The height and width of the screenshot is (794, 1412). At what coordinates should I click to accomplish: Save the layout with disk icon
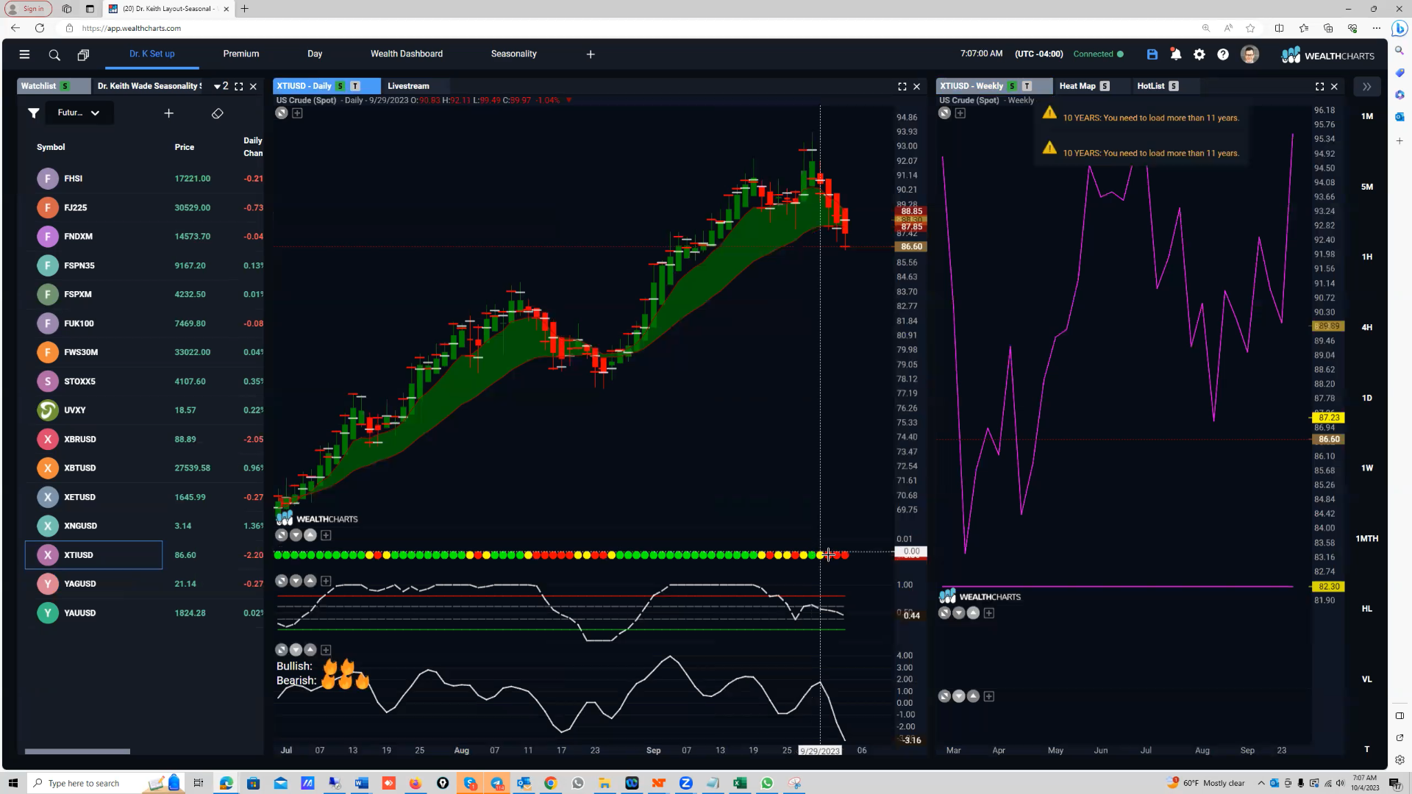pyautogui.click(x=1152, y=54)
